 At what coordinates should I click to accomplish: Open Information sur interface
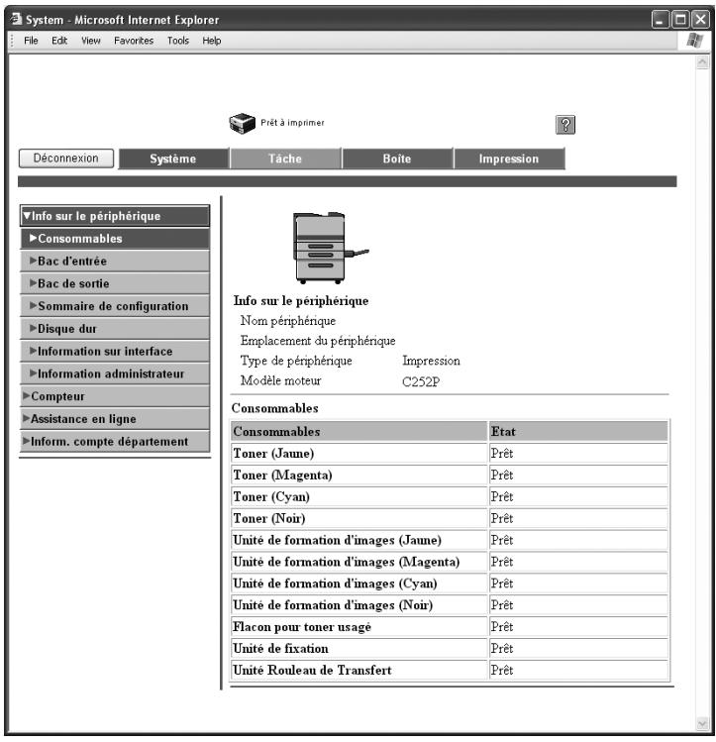click(115, 351)
